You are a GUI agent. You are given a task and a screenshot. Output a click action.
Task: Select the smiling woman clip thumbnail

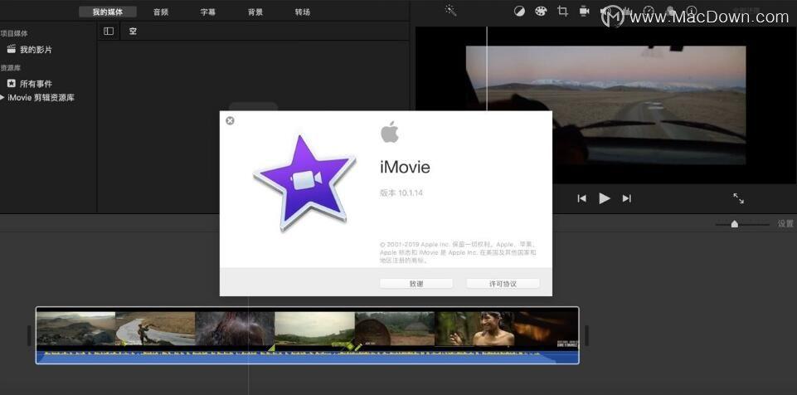point(474,329)
